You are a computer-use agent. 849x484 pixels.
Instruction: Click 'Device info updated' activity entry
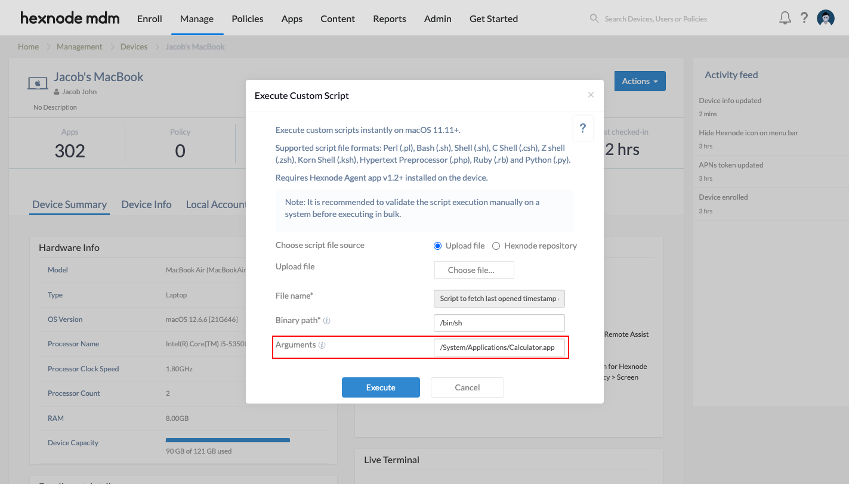coord(730,101)
